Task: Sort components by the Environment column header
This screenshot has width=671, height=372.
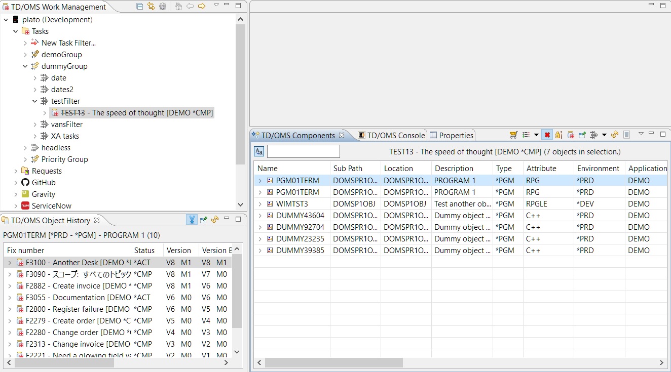Action: 598,169
